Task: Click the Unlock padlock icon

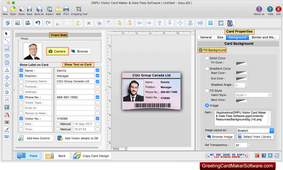Action: (x=129, y=23)
